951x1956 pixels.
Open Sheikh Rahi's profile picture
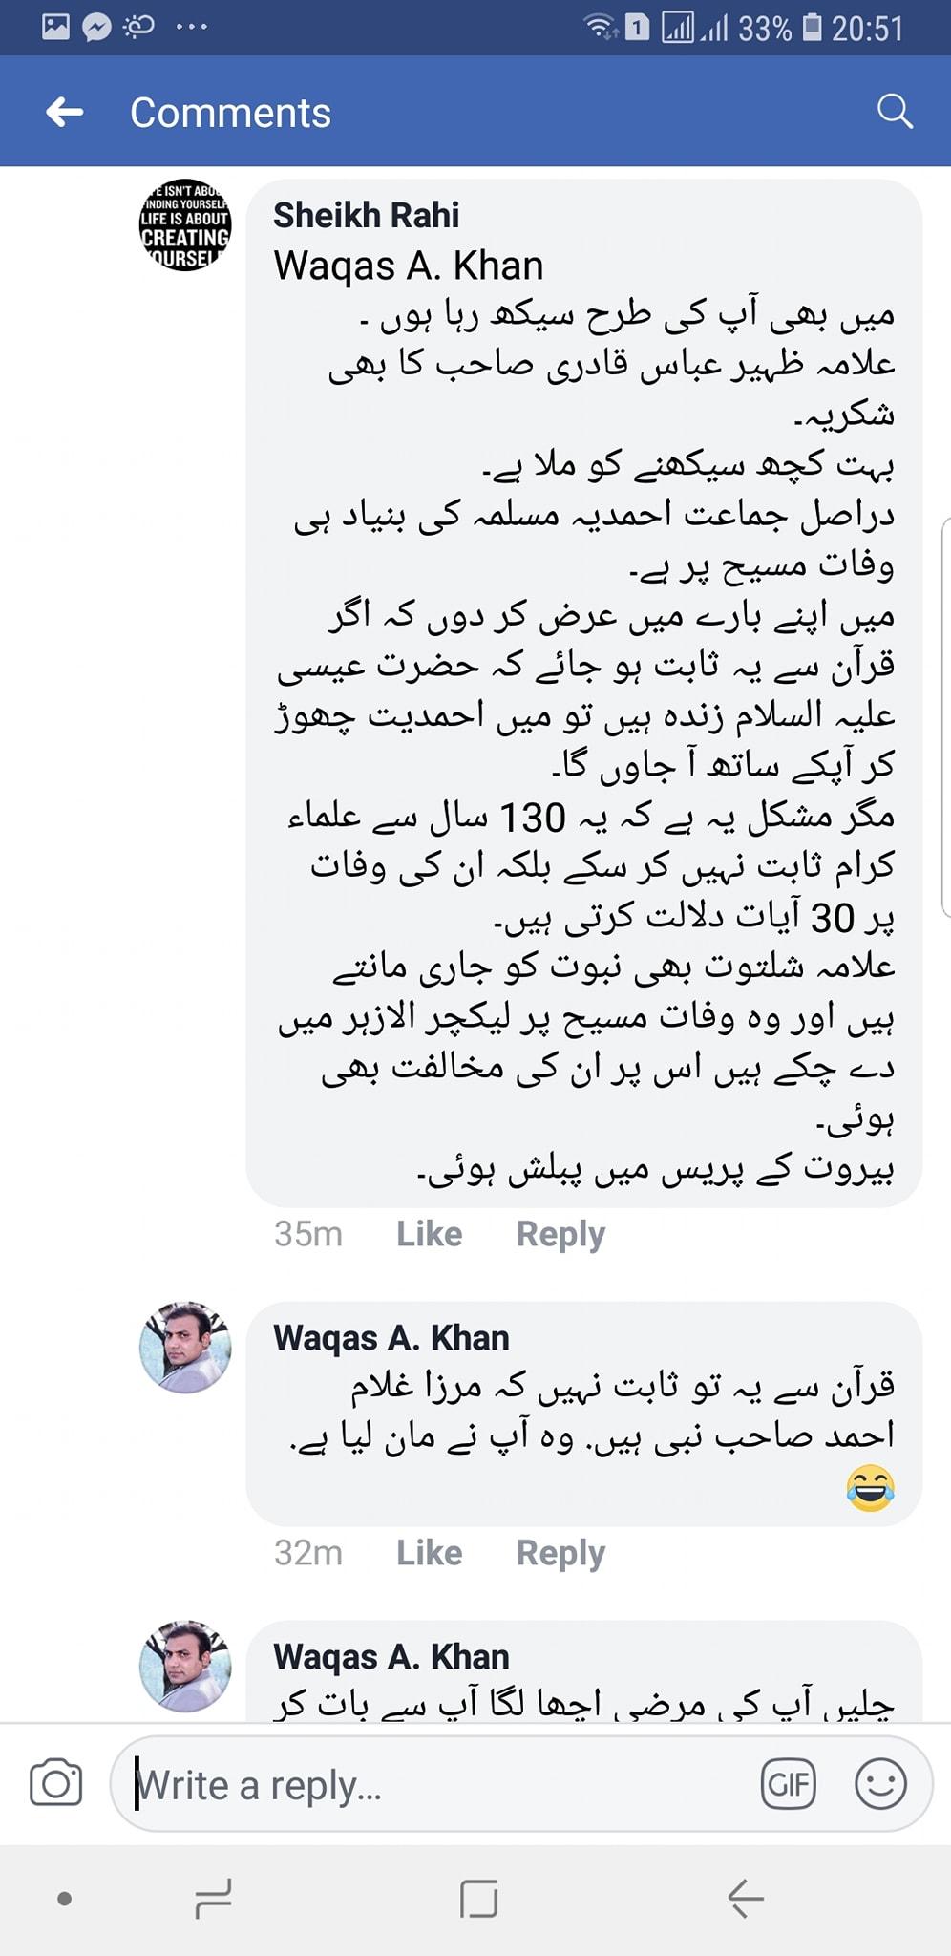click(x=185, y=225)
